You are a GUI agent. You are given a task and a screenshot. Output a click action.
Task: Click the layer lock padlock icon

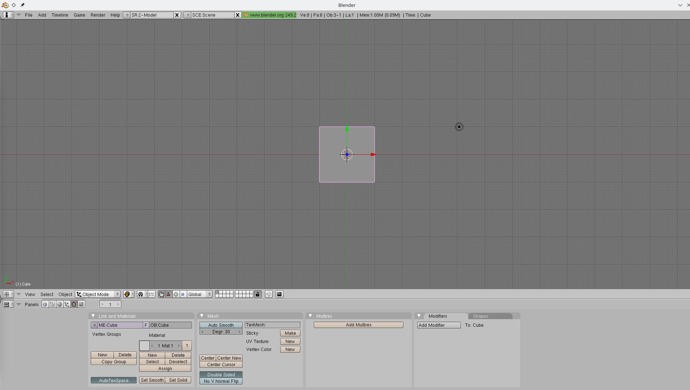pos(258,294)
